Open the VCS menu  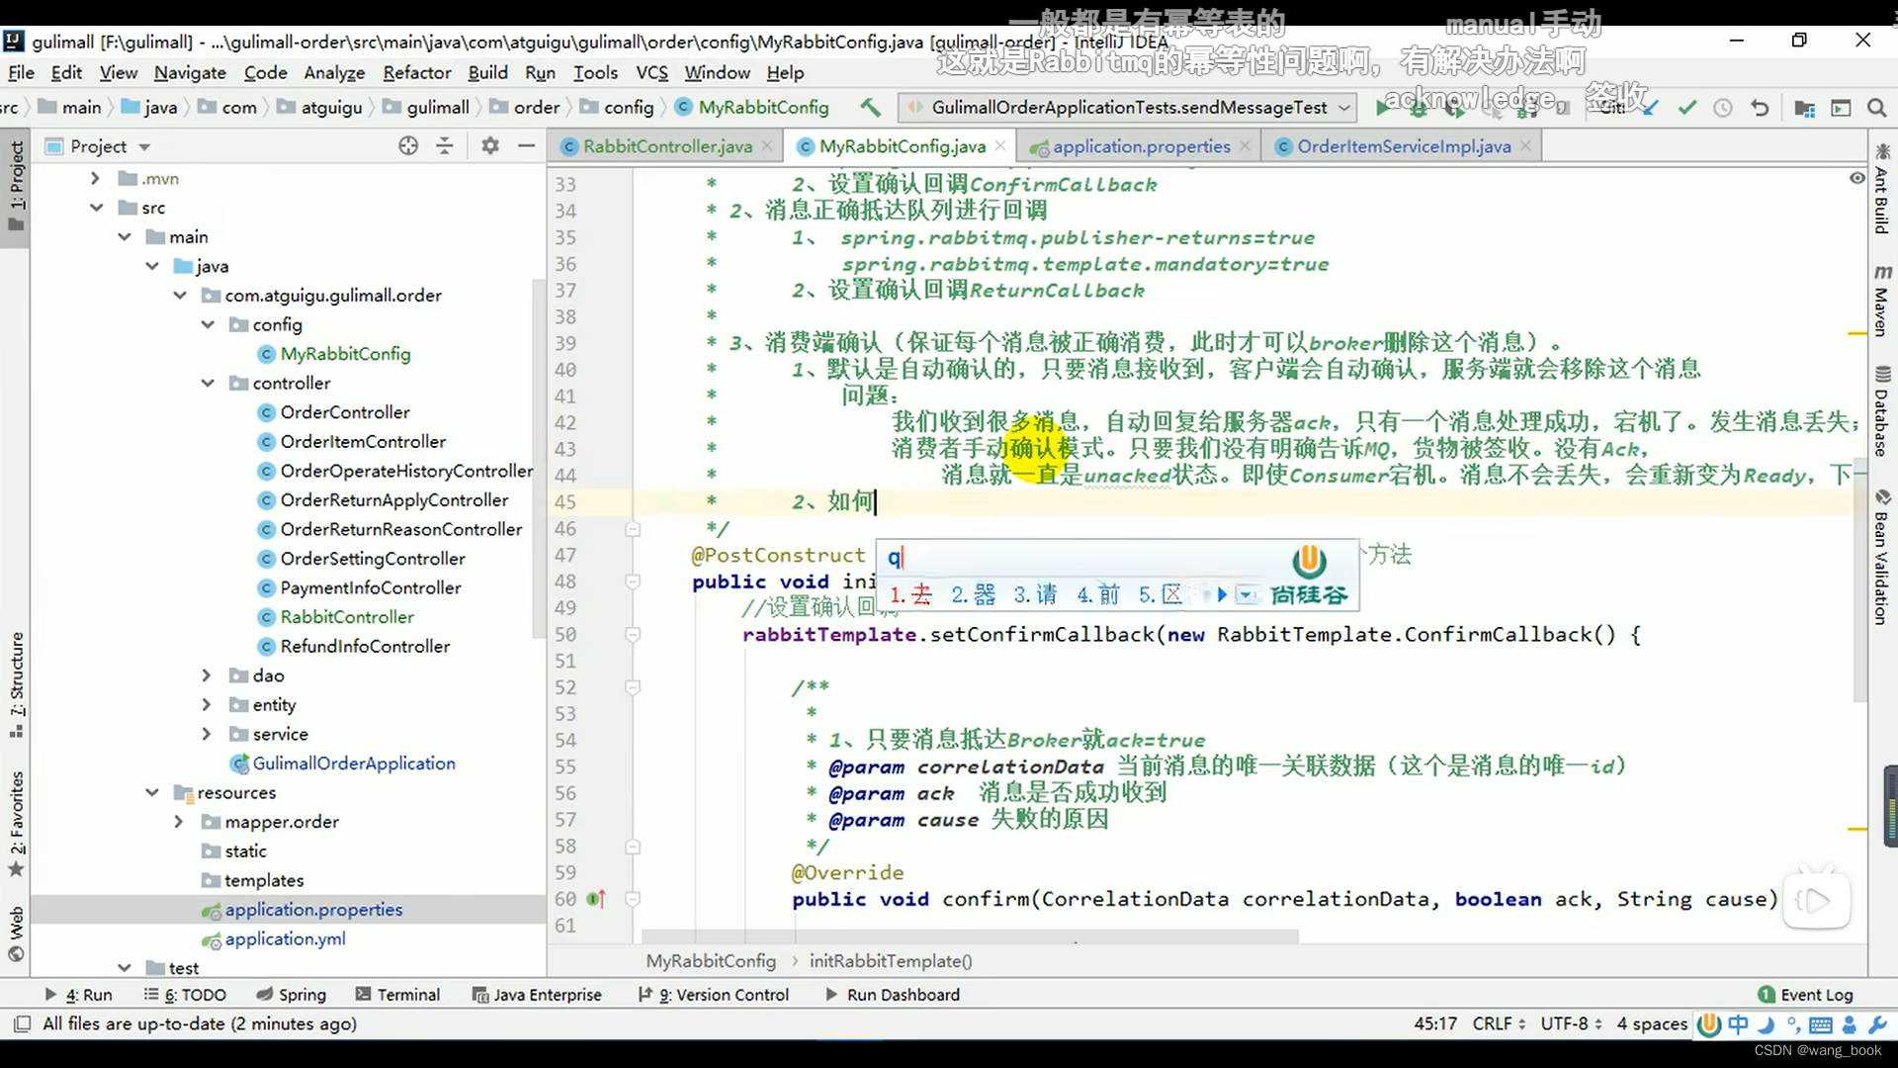coord(651,72)
